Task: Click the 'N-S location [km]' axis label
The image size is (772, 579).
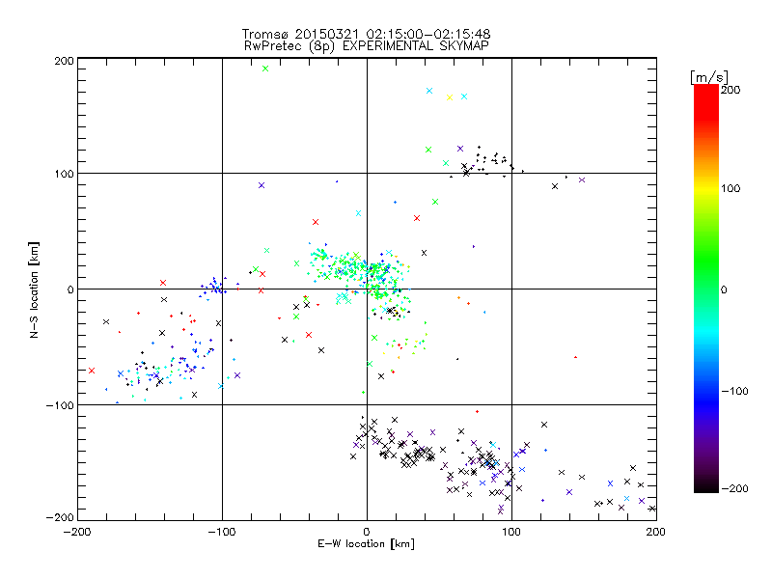Action: (34, 290)
